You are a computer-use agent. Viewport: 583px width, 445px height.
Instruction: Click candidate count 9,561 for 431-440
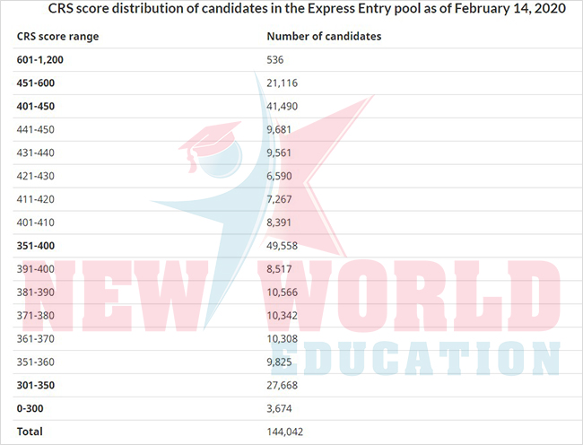click(x=279, y=153)
